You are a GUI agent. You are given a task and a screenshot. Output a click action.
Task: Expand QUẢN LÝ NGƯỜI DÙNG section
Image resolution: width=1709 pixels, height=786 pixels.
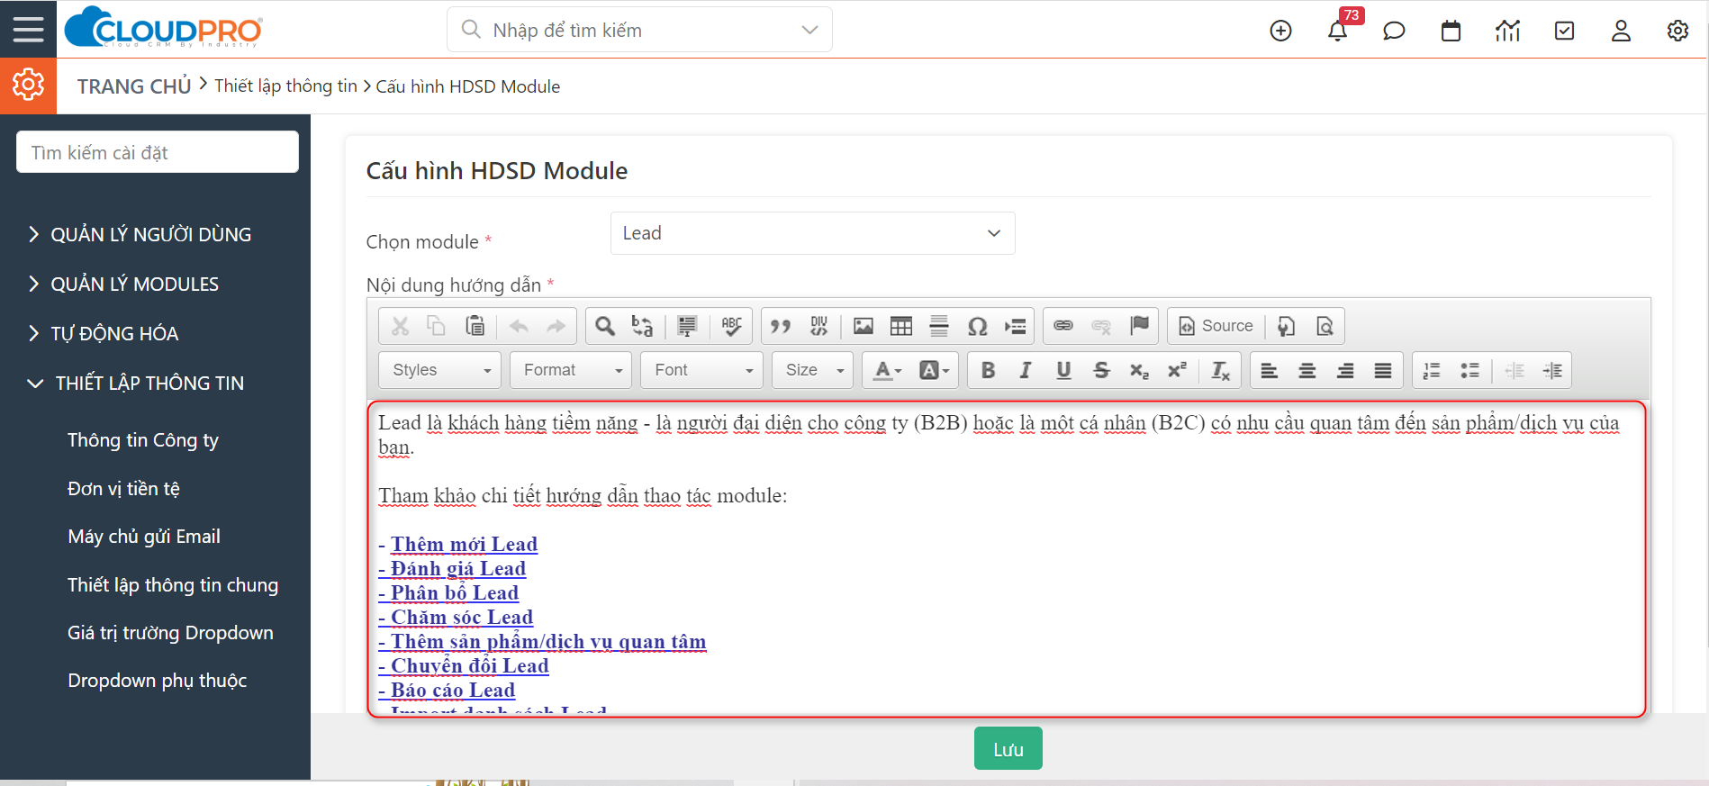tap(140, 235)
